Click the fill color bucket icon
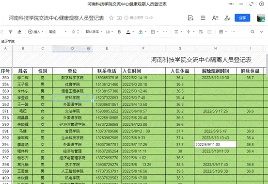 tap(141, 32)
